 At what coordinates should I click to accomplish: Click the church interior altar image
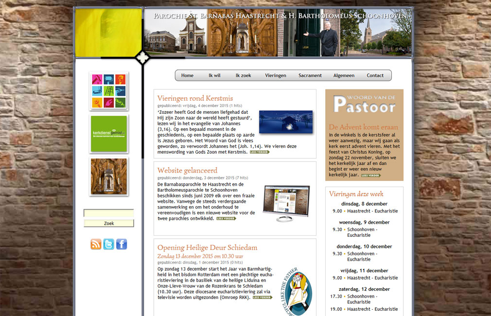109,176
